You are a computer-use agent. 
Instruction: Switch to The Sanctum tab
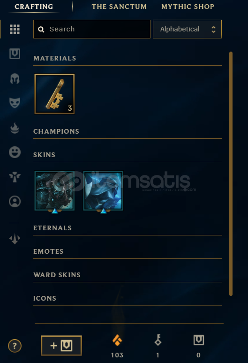tap(119, 7)
